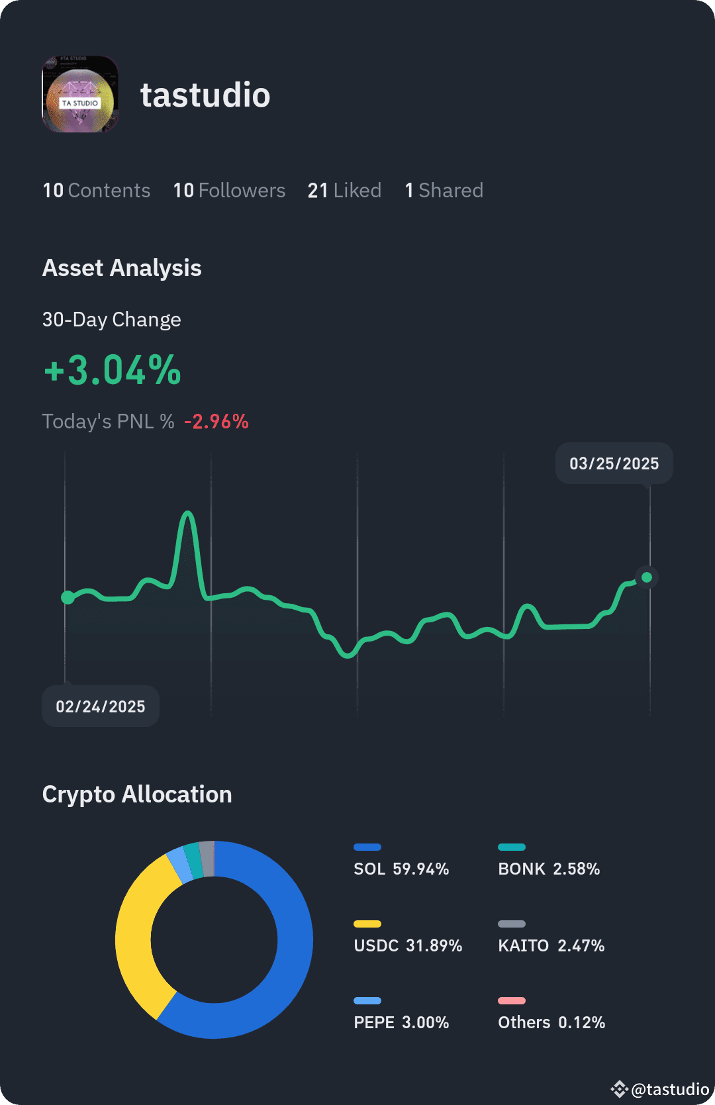Screen dimensions: 715x1105
Task: Open the tastudio profile avatar
Action: 81,94
